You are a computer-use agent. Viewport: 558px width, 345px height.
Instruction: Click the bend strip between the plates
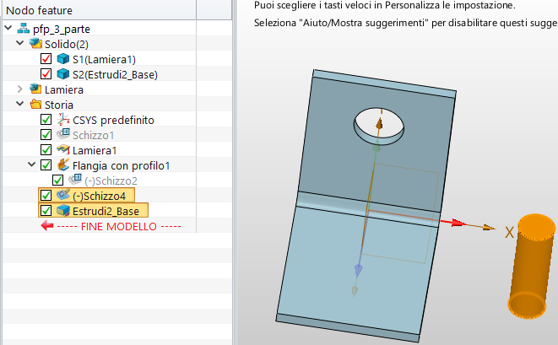click(368, 209)
